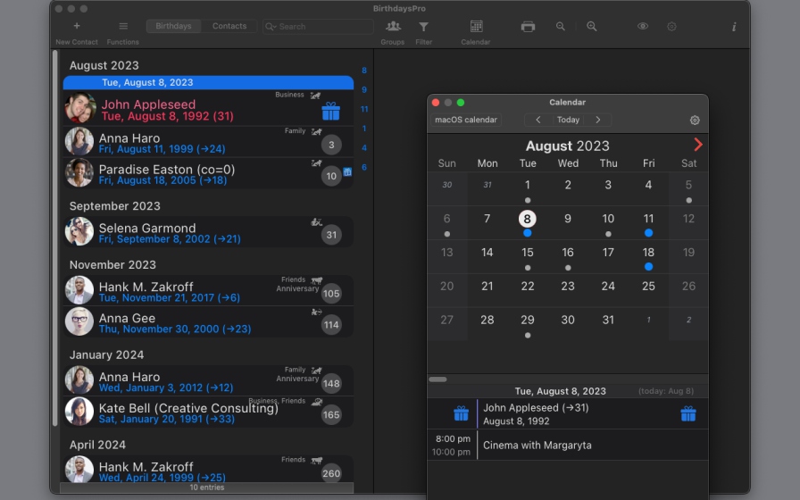Viewport: 800px width, 500px height.
Task: Click the September 2023 section header
Action: click(115, 206)
